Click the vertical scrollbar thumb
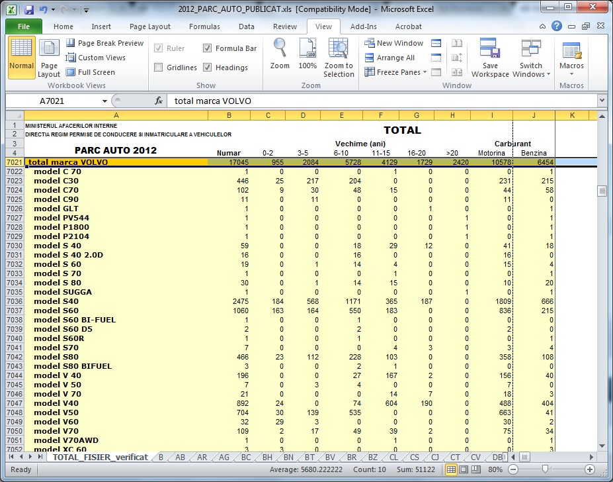 pos(602,191)
